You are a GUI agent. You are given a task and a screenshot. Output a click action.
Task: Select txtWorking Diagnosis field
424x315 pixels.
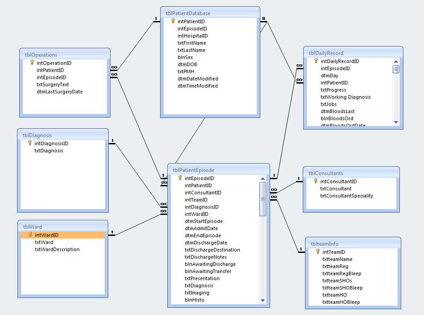(346, 97)
